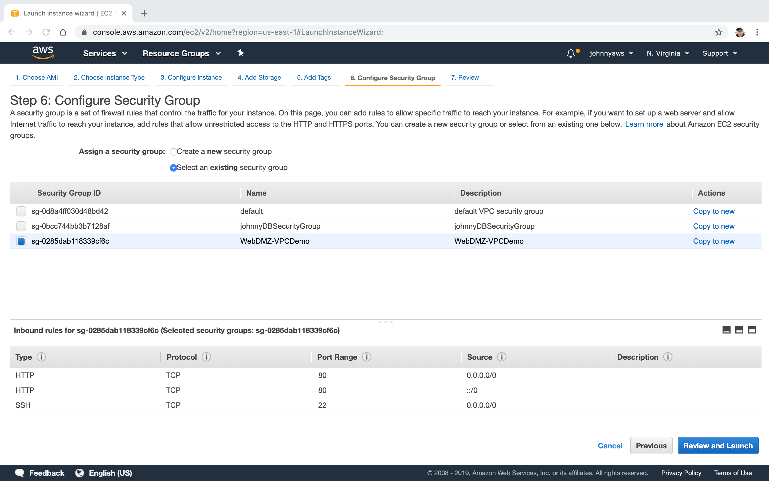This screenshot has width=769, height=481.
Task: Click the Security Group ID column header
Action: coord(69,193)
